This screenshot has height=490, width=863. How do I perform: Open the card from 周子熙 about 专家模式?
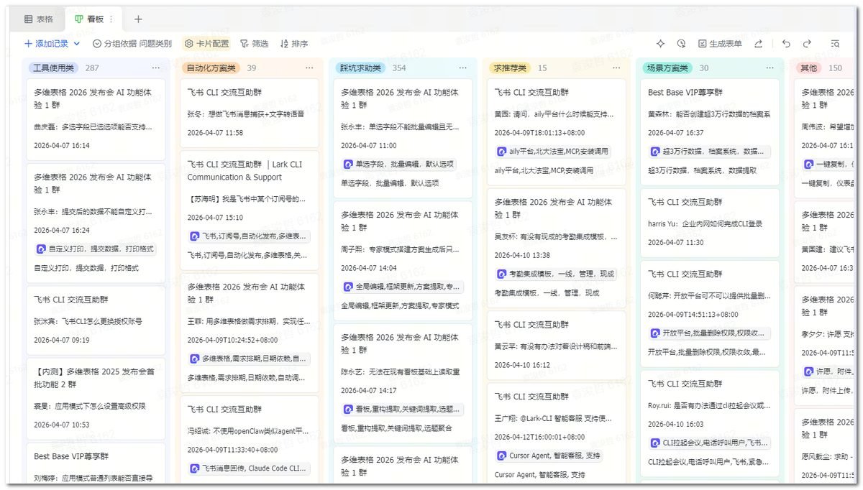pos(403,260)
